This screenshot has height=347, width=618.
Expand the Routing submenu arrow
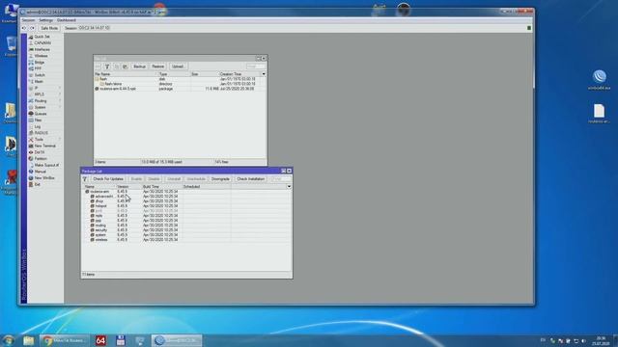[60, 100]
